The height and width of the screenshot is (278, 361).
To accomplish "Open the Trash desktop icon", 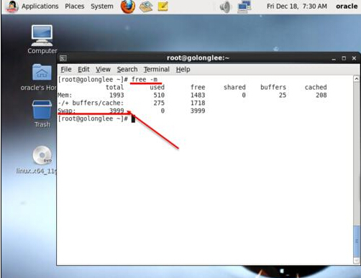I will [42, 110].
